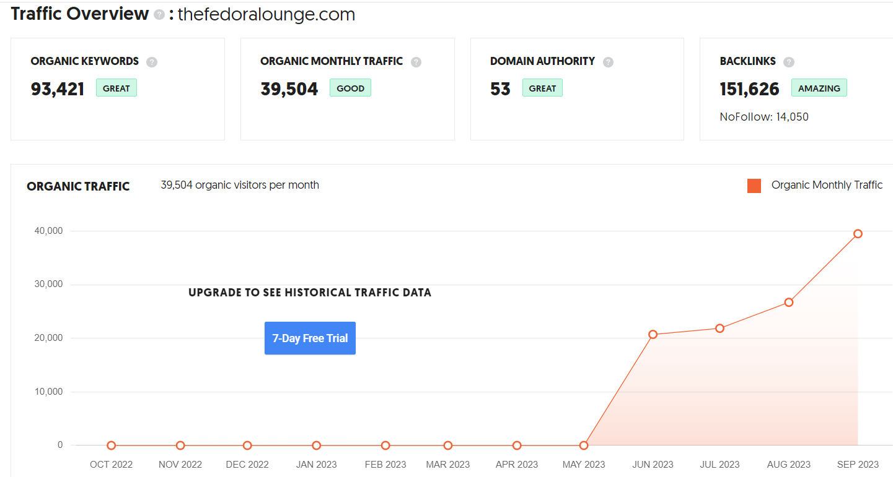This screenshot has height=477, width=893.
Task: Click the NoFollow: 14,050 text
Action: point(764,117)
